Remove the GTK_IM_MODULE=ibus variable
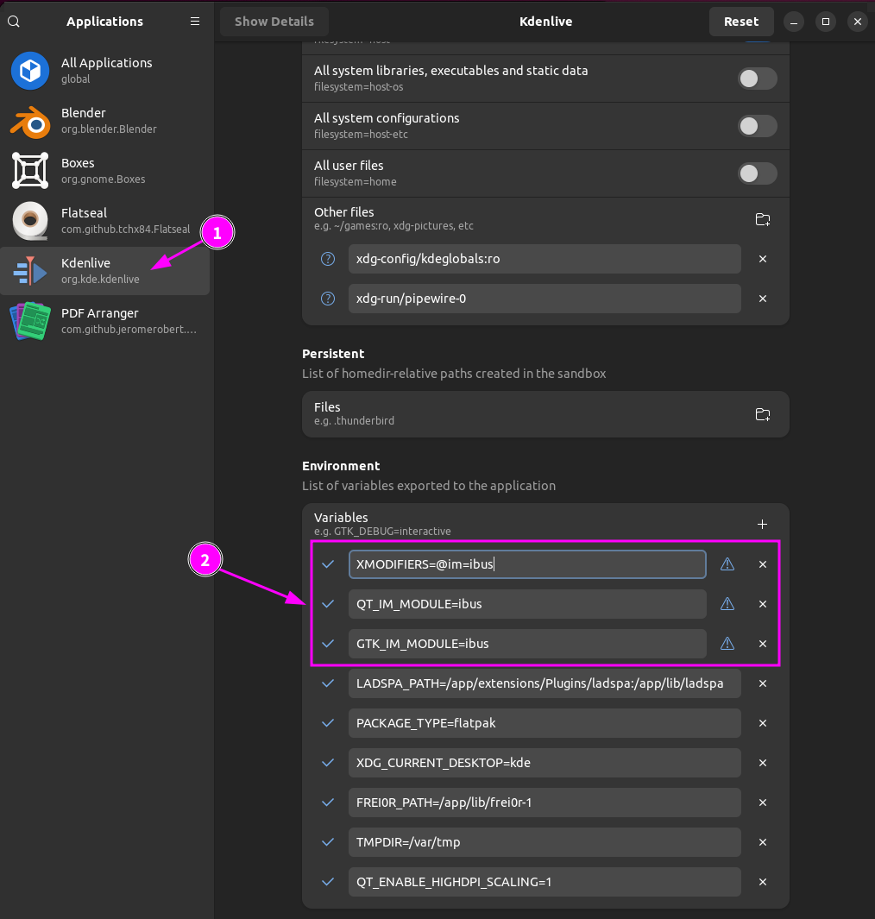Screen dimensions: 875x919 point(763,644)
